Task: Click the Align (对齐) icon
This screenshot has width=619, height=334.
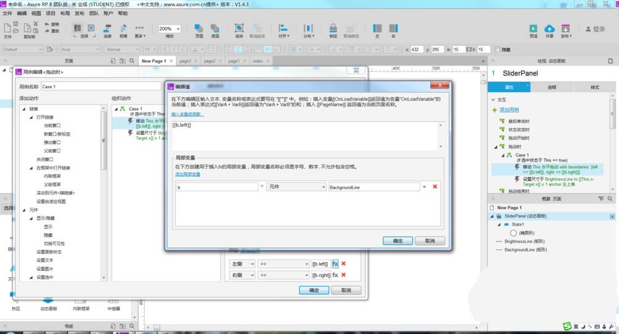Action: [283, 28]
